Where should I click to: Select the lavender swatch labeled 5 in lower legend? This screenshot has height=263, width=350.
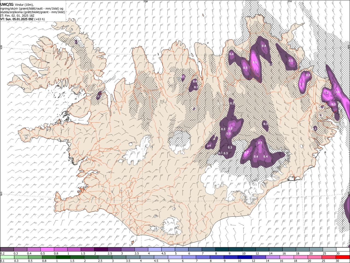point(174,257)
